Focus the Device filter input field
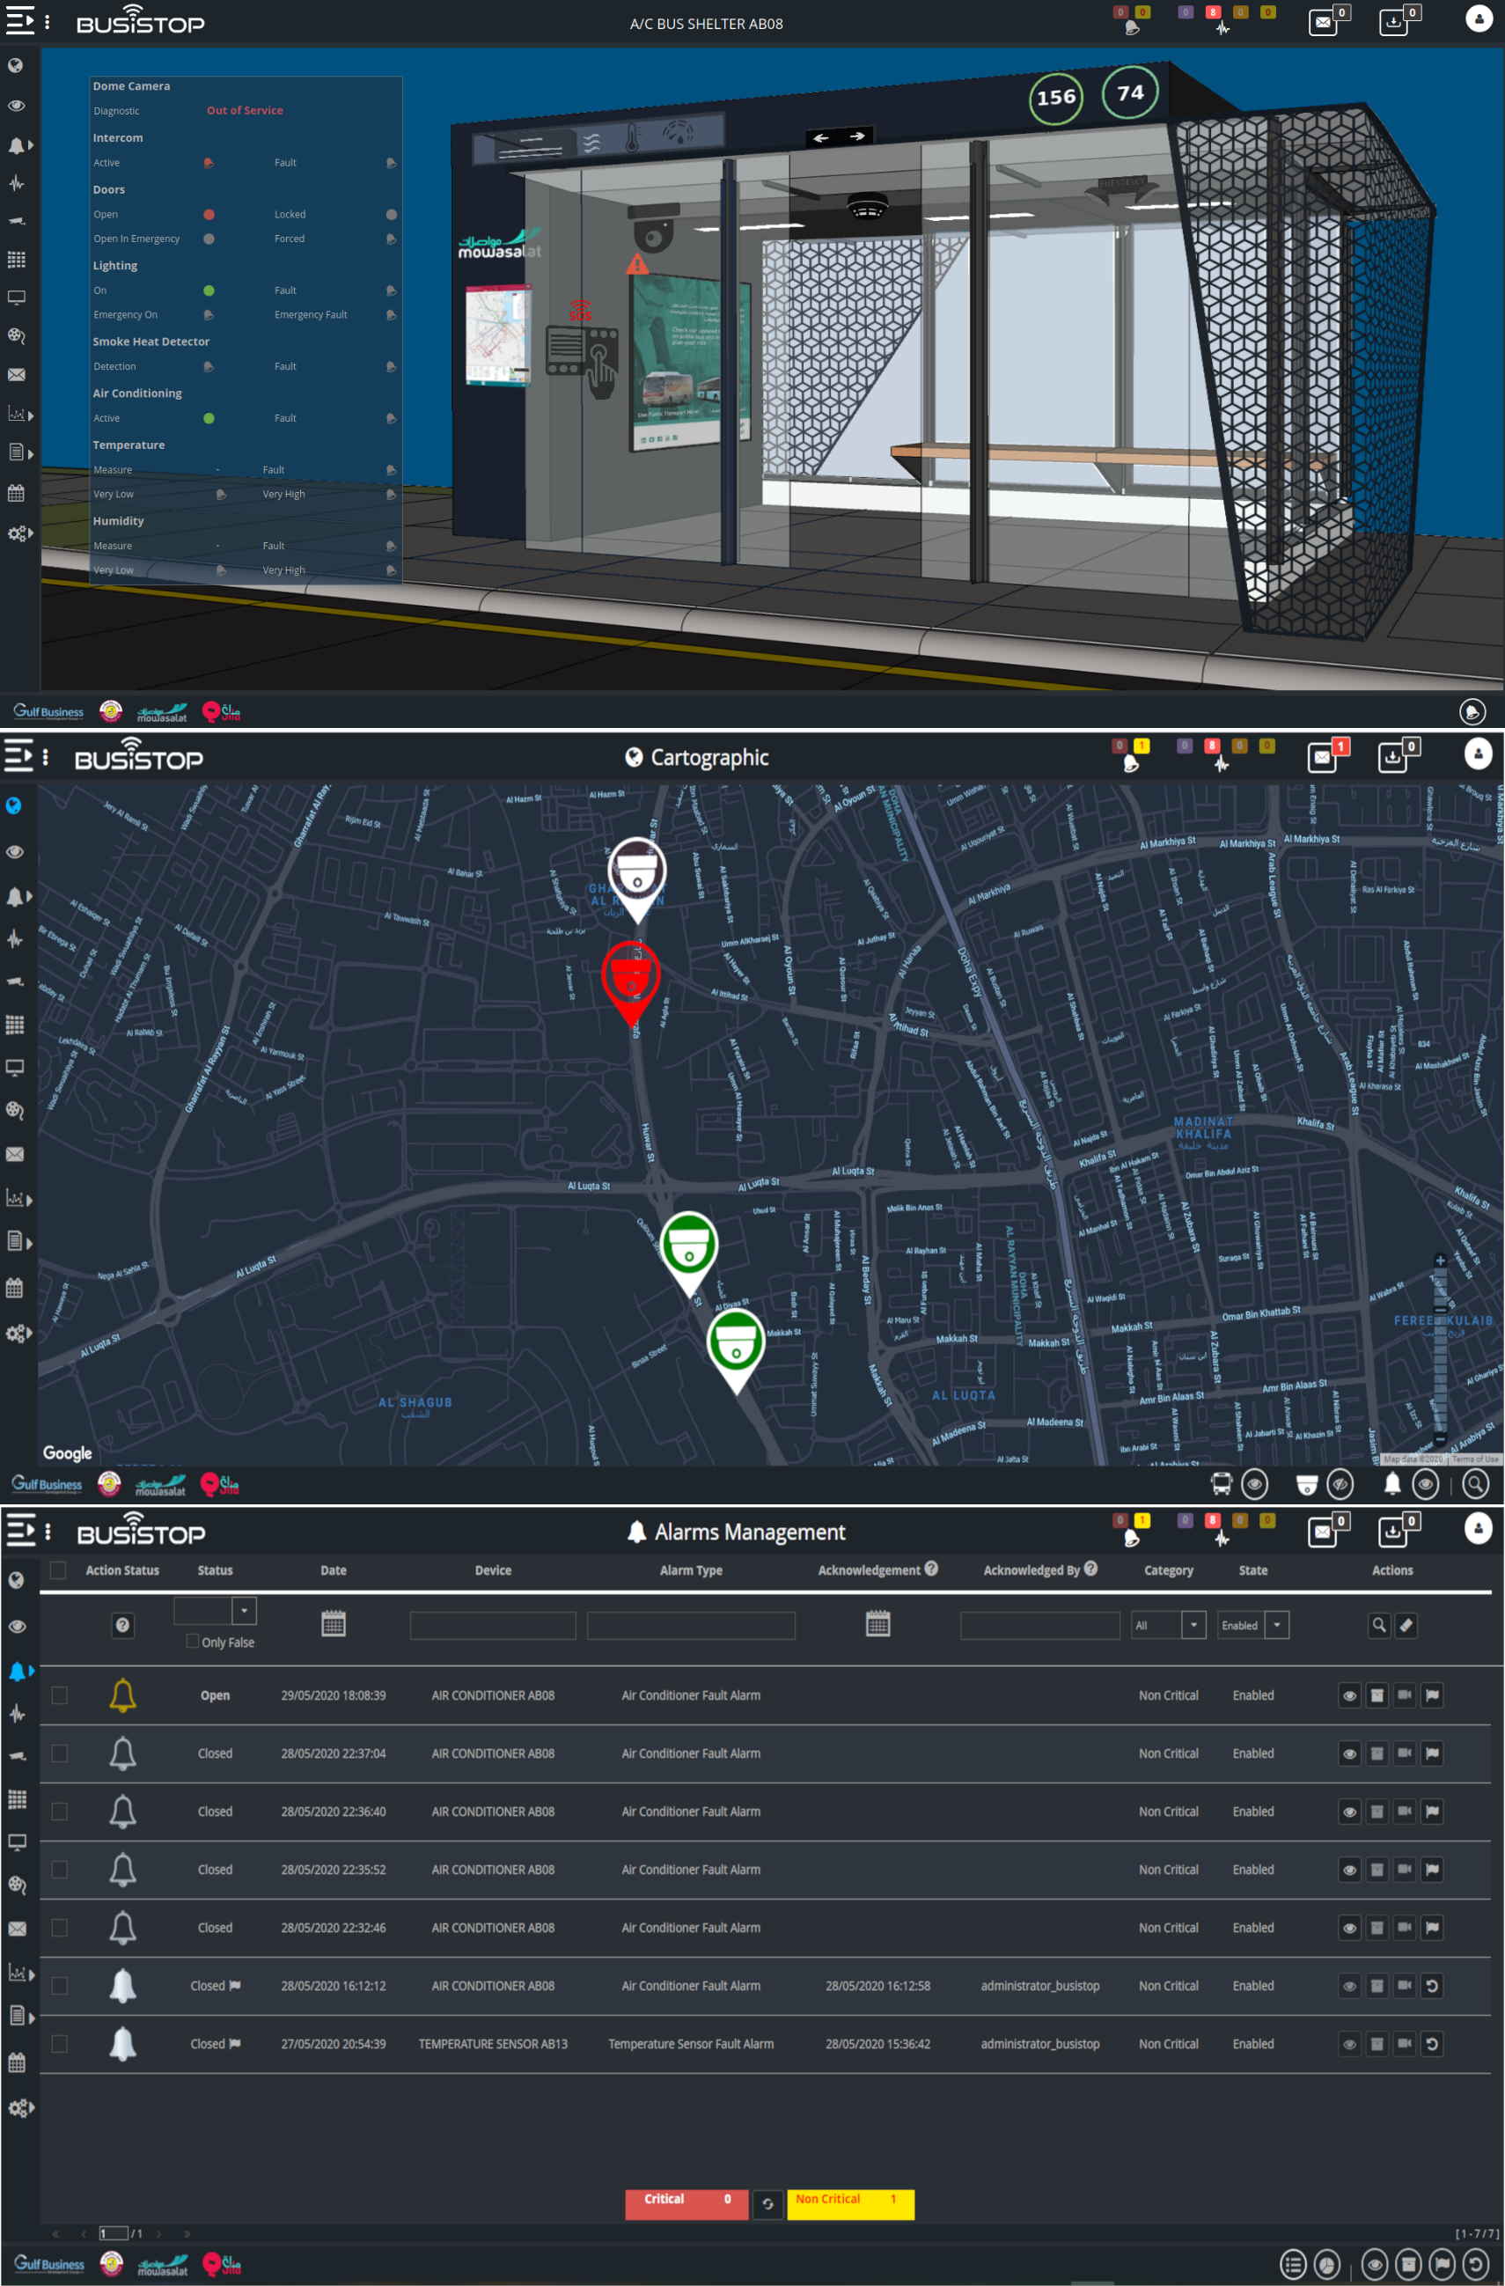The height and width of the screenshot is (2286, 1505). tap(493, 1625)
